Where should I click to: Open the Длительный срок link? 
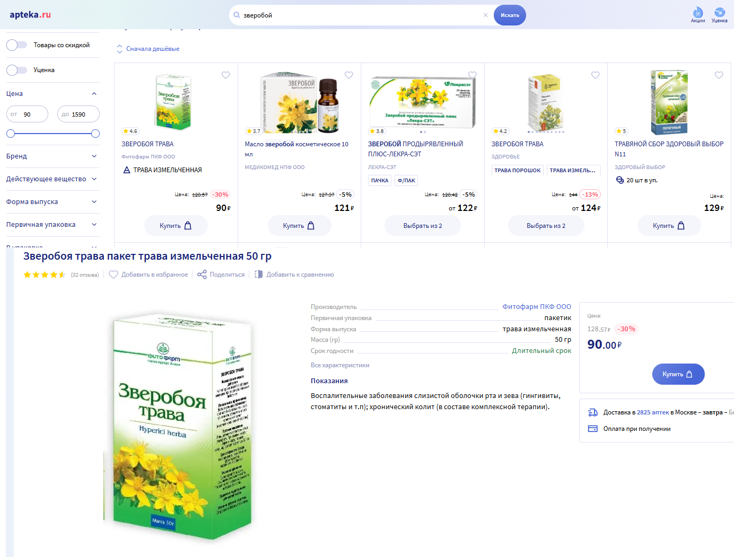(541, 351)
